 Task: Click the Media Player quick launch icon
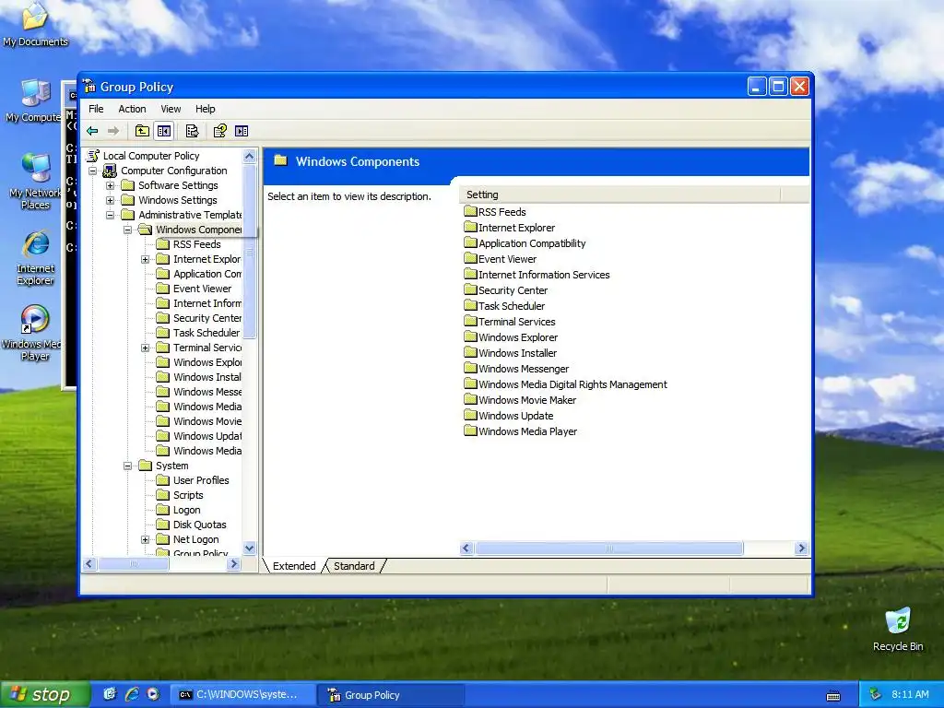pos(154,694)
